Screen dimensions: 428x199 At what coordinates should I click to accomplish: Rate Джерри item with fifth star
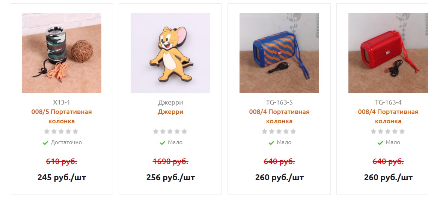pyautogui.click(x=184, y=132)
